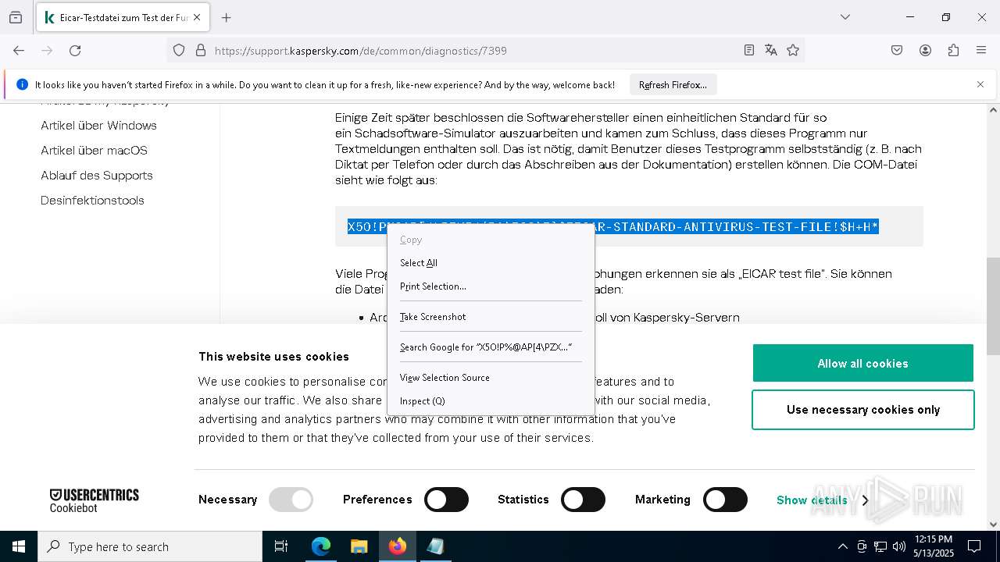Choose Select All in context menu
Viewport: 1000px width, 562px height.
pos(491,263)
